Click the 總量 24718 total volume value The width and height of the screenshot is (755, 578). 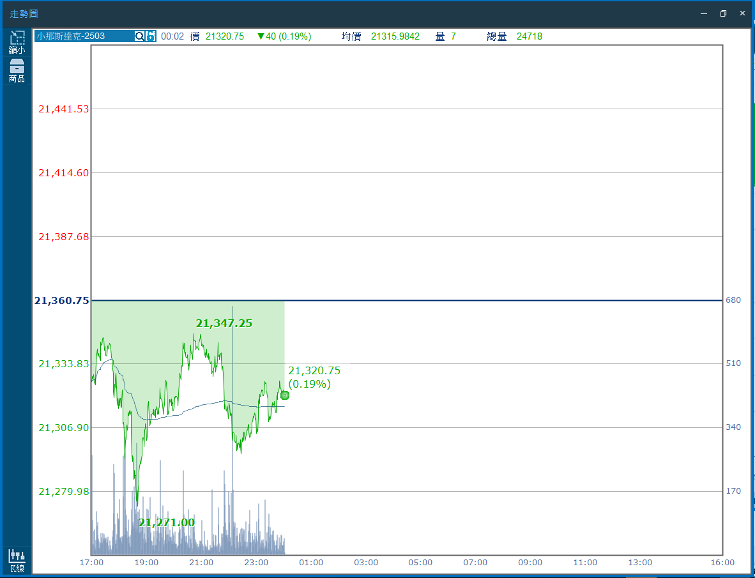(x=529, y=36)
